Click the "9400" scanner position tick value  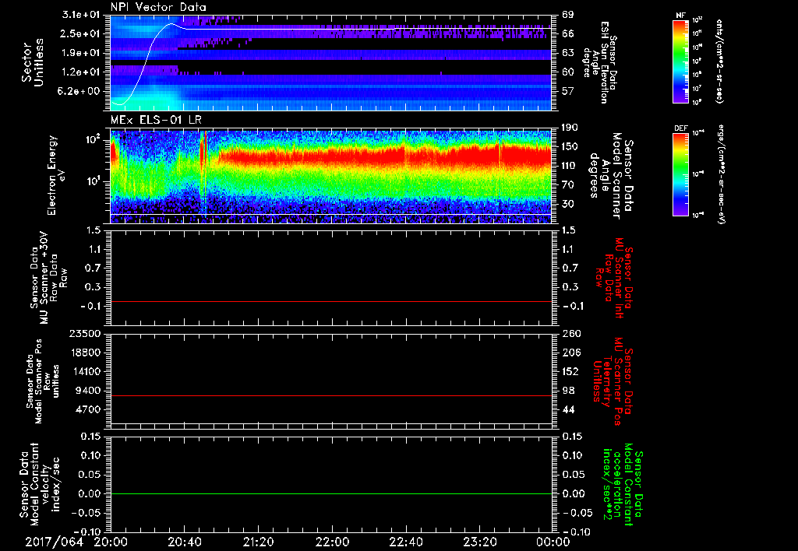tap(89, 391)
